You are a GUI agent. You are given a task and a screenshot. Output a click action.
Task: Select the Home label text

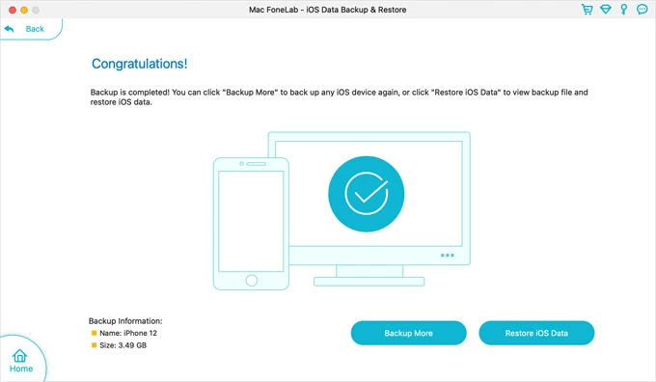pos(21,368)
